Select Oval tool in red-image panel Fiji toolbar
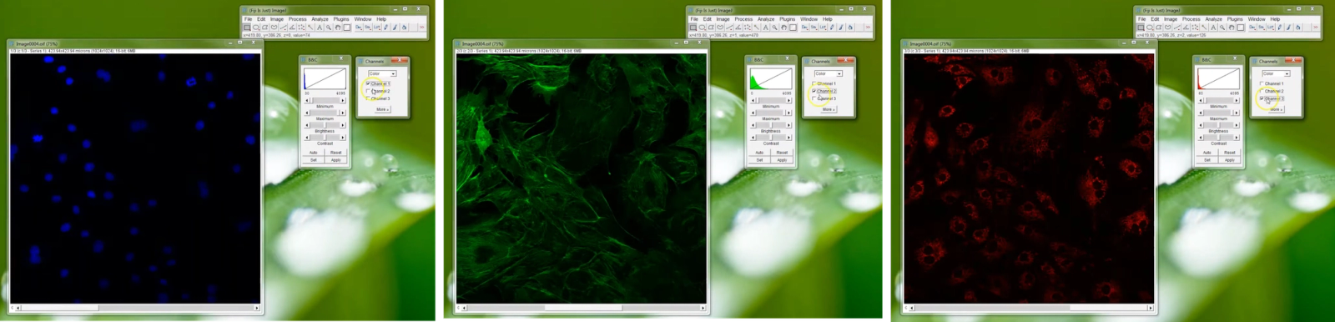This screenshot has height=322, width=1335. click(1150, 28)
